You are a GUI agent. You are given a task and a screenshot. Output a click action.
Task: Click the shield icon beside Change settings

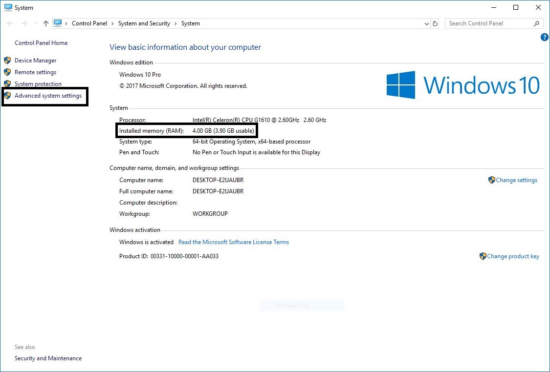491,180
